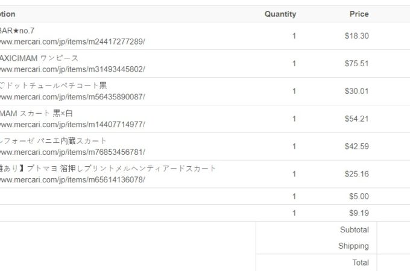410x271 pixels.
Task: Click the $9.19 price value
Action: 359,213
